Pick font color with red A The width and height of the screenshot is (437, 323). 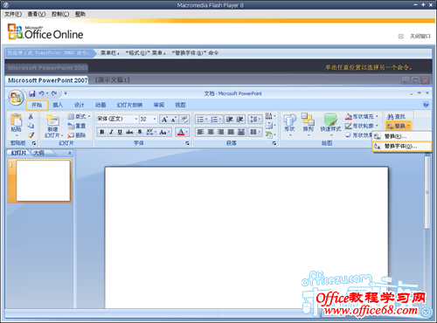181,132
